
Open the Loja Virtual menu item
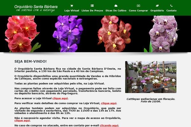click(x=72, y=10)
